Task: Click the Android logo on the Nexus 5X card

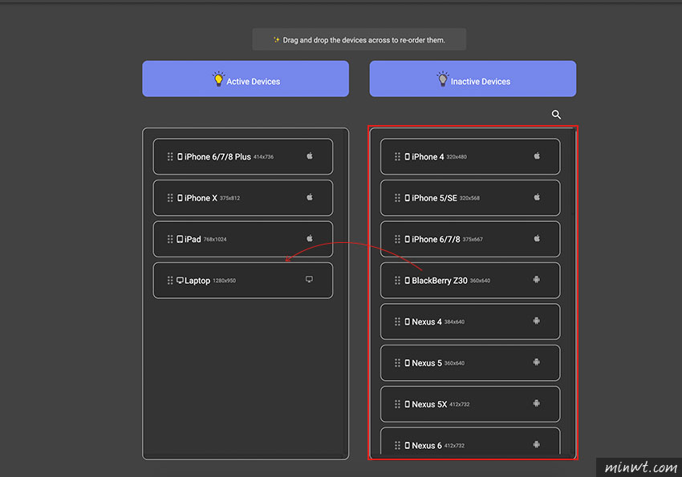Action: coord(537,403)
